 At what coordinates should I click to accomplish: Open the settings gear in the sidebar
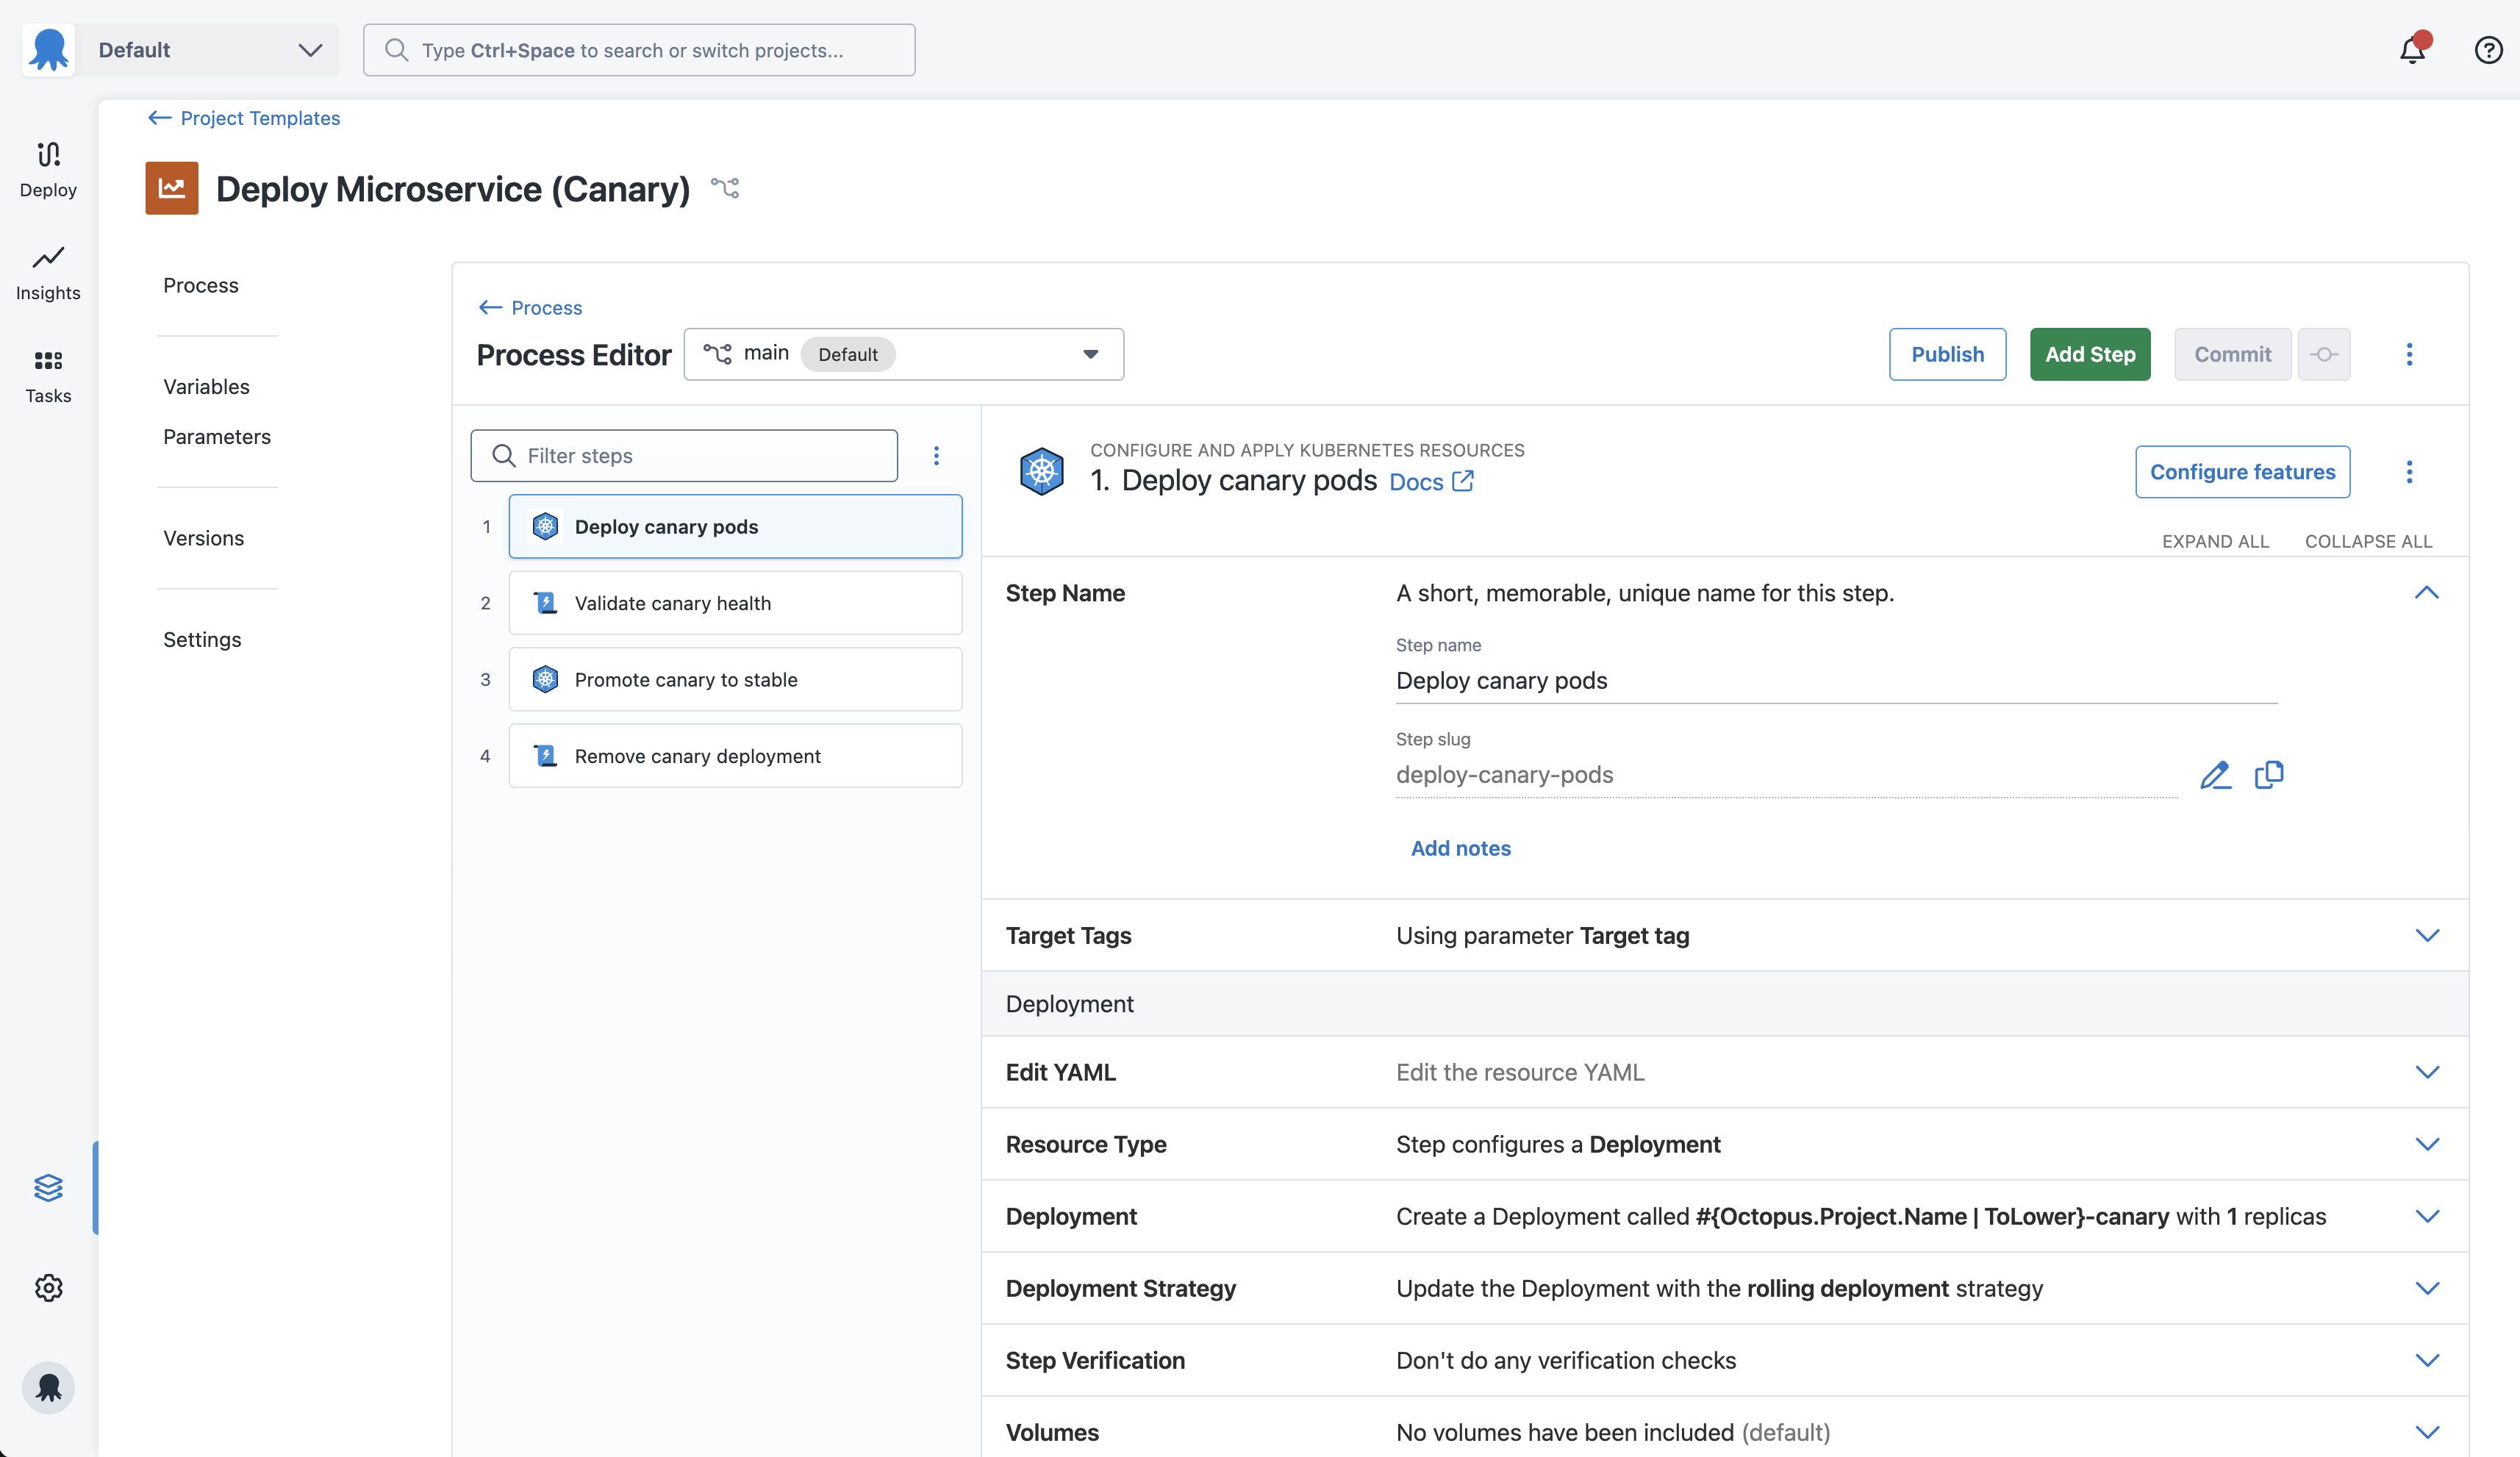(x=48, y=1288)
